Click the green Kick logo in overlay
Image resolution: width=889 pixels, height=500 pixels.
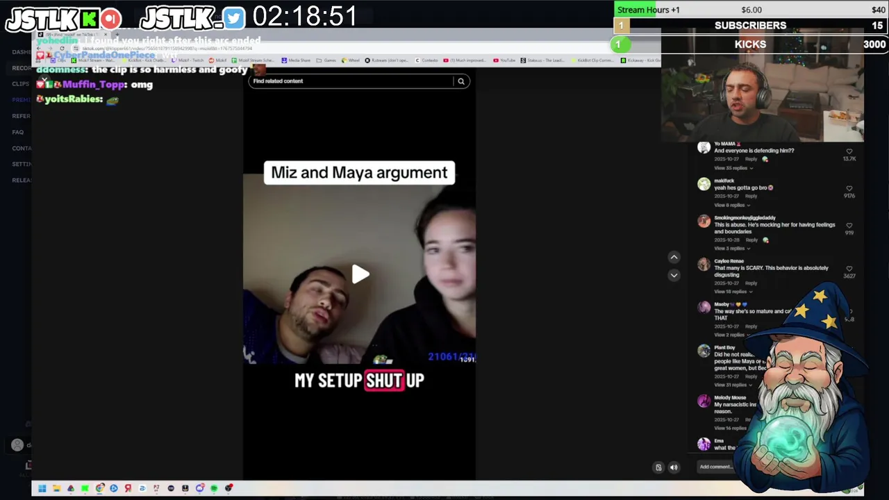90,19
